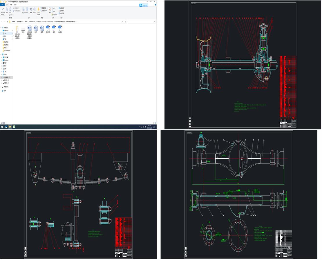This screenshot has width=322, height=260.
Task: Click the search box in File Explorer
Action: tap(141, 21)
